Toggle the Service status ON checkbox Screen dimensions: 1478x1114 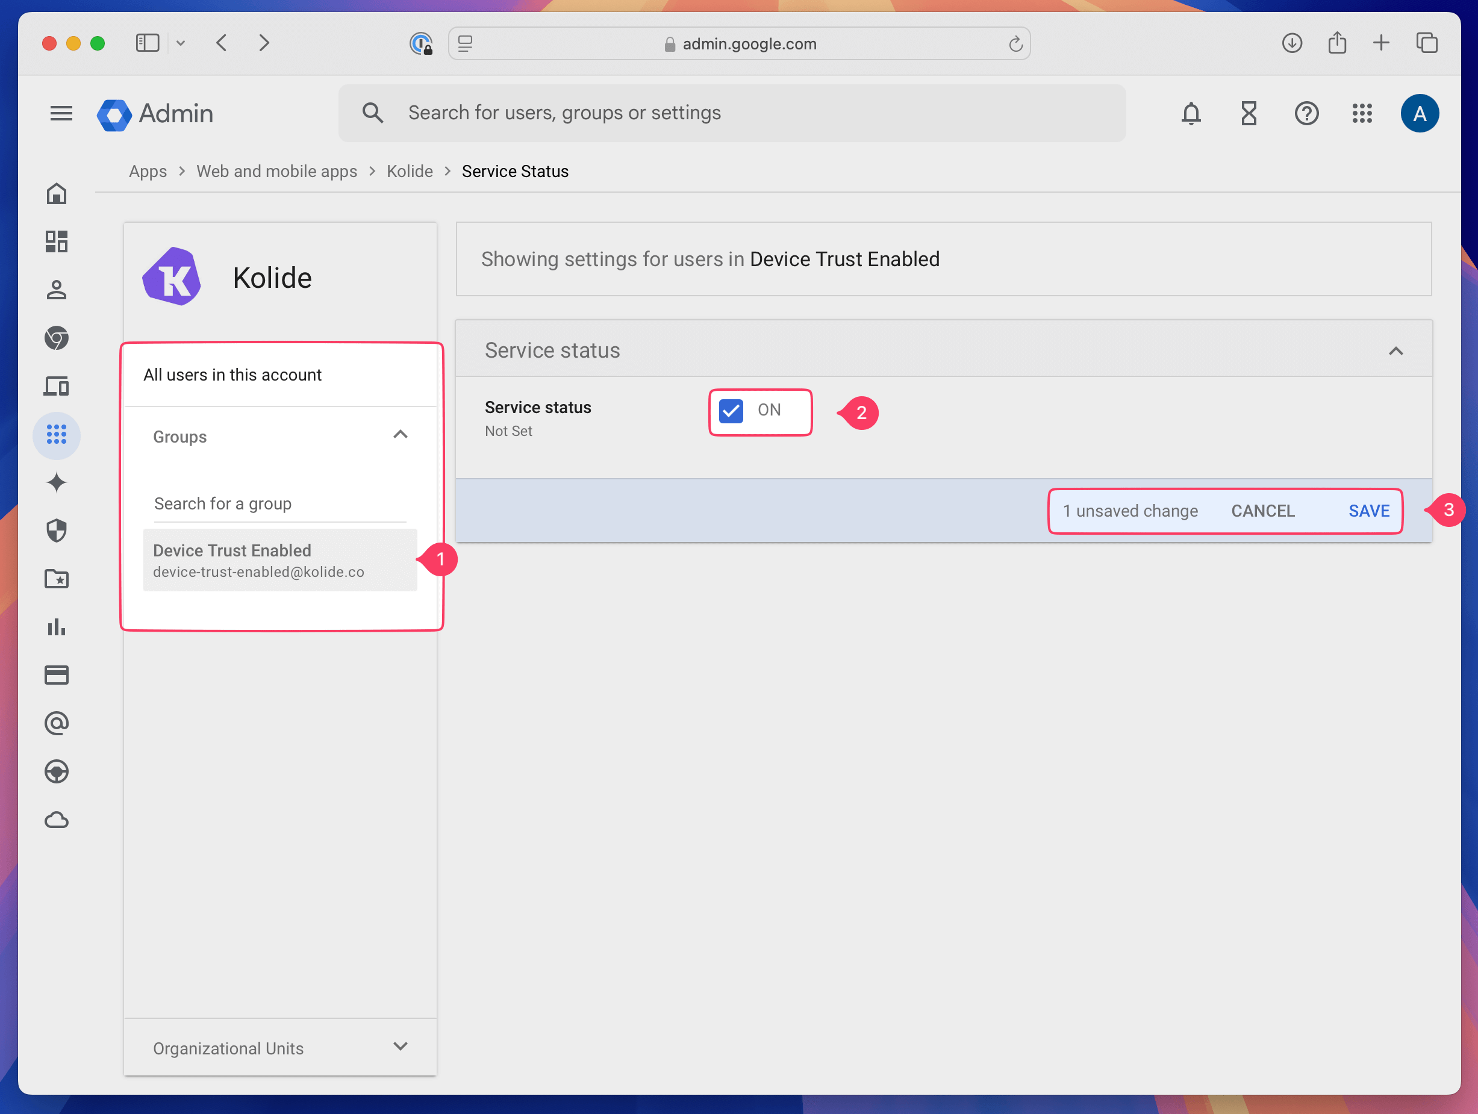(x=731, y=411)
